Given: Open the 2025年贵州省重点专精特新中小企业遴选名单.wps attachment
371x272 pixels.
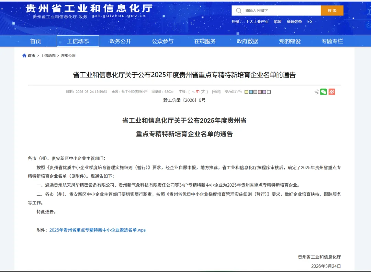Looking at the screenshot, I should click(98, 230).
